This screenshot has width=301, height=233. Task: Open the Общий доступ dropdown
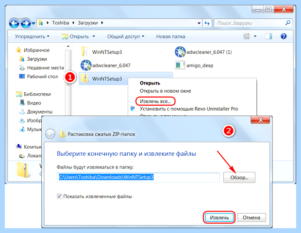click(x=126, y=36)
